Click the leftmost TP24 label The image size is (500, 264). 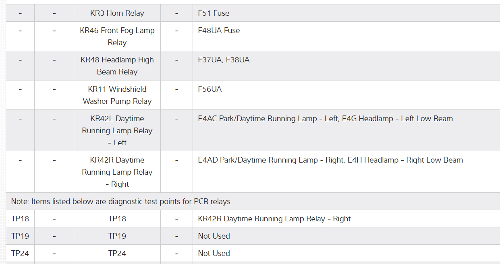coord(20,254)
